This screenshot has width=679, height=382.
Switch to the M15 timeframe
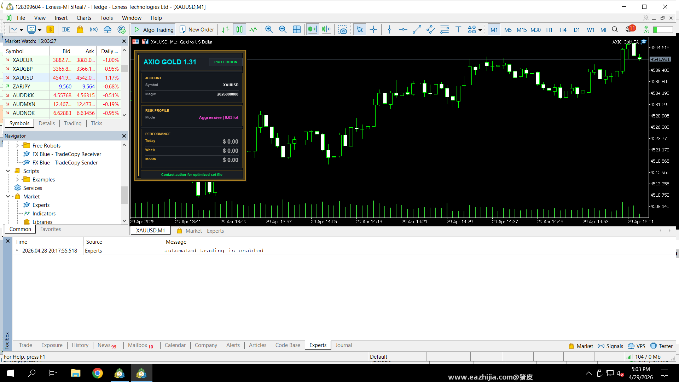[x=522, y=30]
